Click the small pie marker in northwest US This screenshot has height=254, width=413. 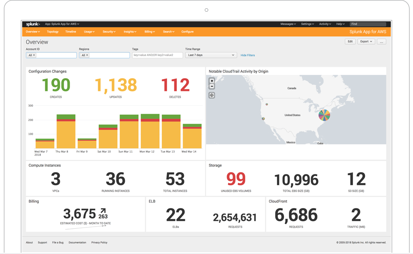tap(267, 104)
